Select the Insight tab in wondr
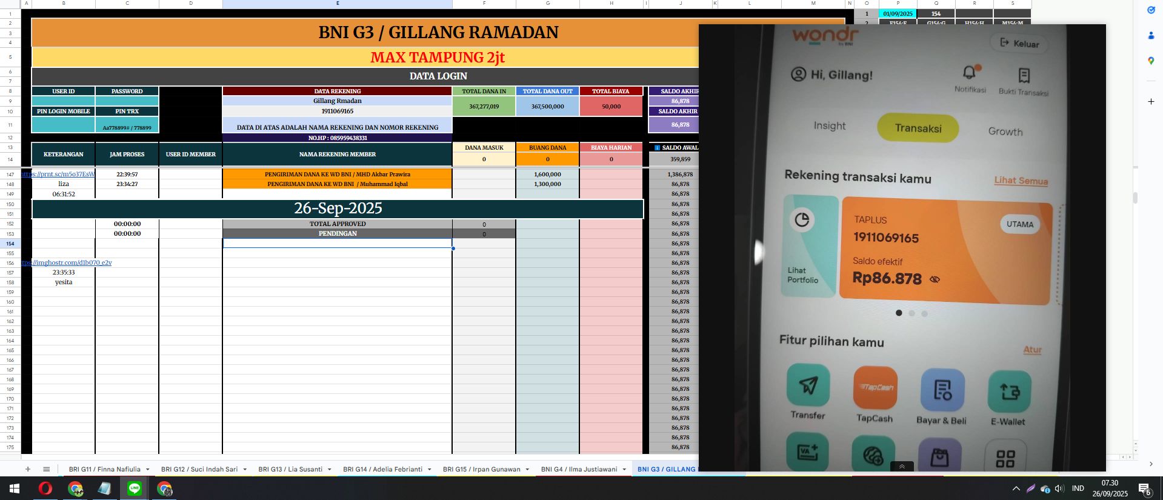This screenshot has width=1163, height=500. [x=830, y=125]
